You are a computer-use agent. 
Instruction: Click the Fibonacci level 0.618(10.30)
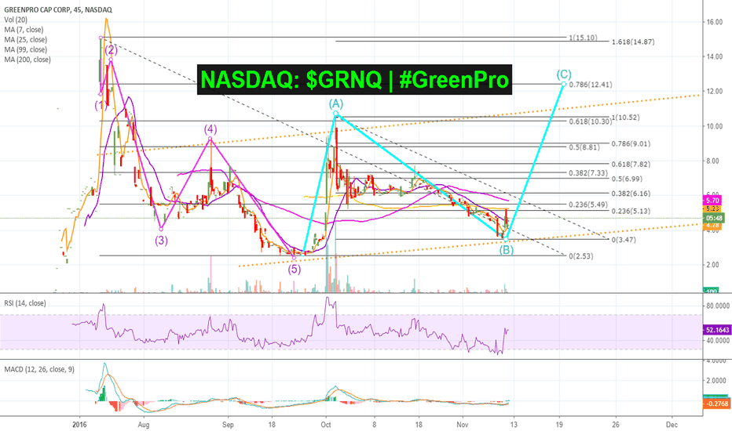[590, 121]
